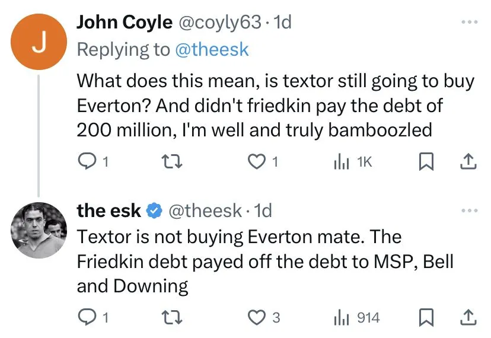Click the @theesk mention link

212,50
